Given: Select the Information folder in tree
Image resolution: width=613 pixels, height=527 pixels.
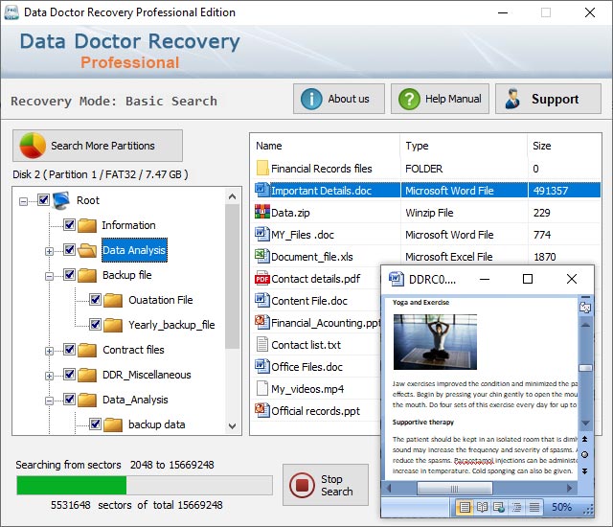Looking at the screenshot, I should click(x=128, y=225).
